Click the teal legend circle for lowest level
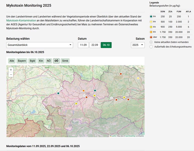This screenshot has width=194, height=151. click(x=151, y=16)
